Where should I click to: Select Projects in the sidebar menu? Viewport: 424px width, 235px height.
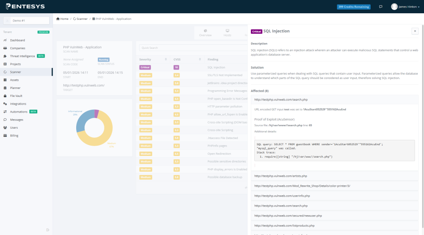coord(15,64)
